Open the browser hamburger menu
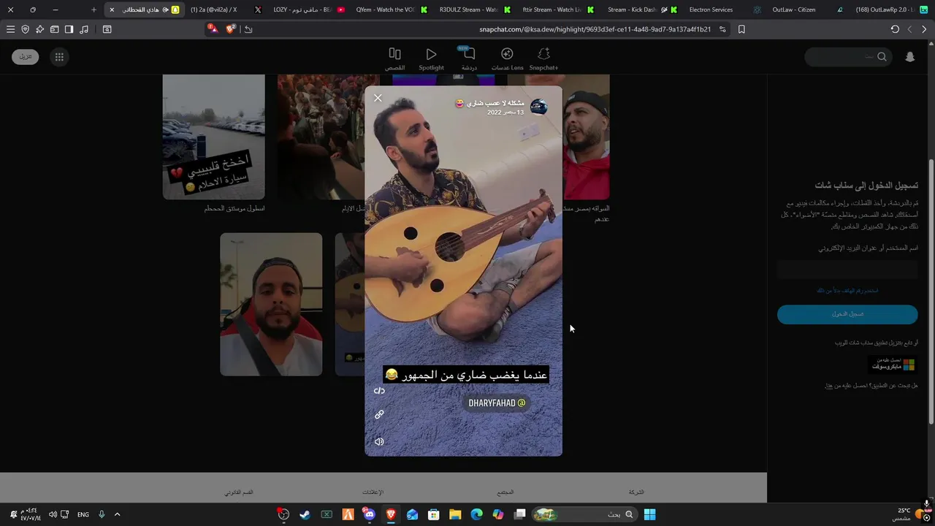Viewport: 935px width, 526px height. click(x=10, y=29)
